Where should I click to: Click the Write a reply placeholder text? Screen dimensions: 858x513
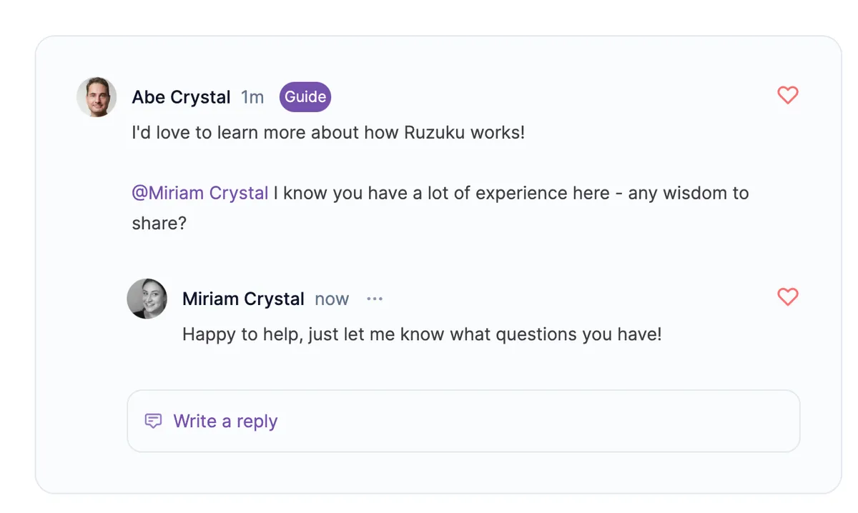225,421
